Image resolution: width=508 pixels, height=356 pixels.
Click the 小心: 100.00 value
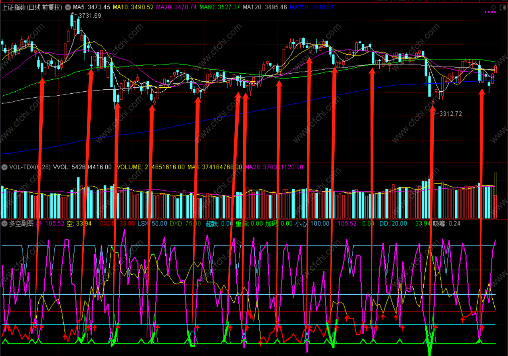(x=312, y=223)
